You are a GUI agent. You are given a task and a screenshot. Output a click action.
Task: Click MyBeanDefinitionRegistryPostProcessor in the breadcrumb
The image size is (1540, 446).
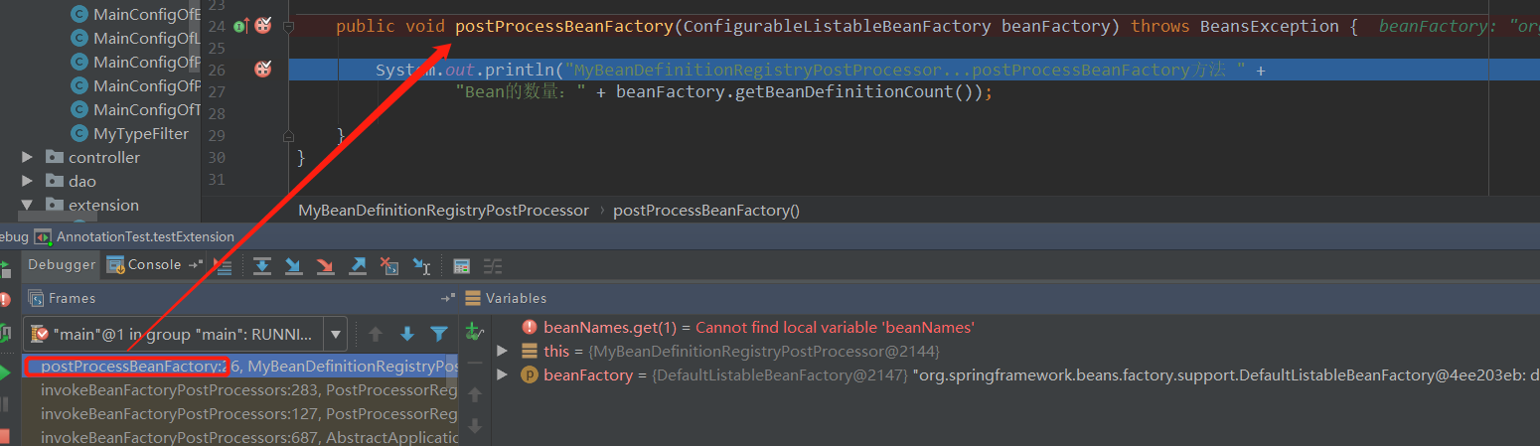[443, 210]
